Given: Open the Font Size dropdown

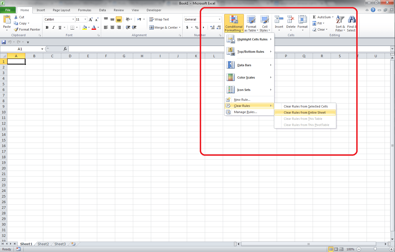Looking at the screenshot, I should [x=85, y=19].
